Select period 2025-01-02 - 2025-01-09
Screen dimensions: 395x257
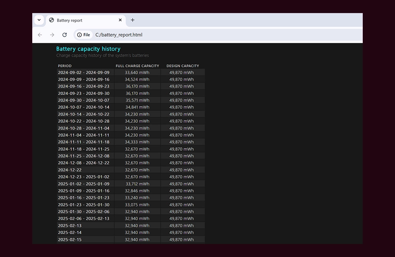pyautogui.click(x=84, y=184)
